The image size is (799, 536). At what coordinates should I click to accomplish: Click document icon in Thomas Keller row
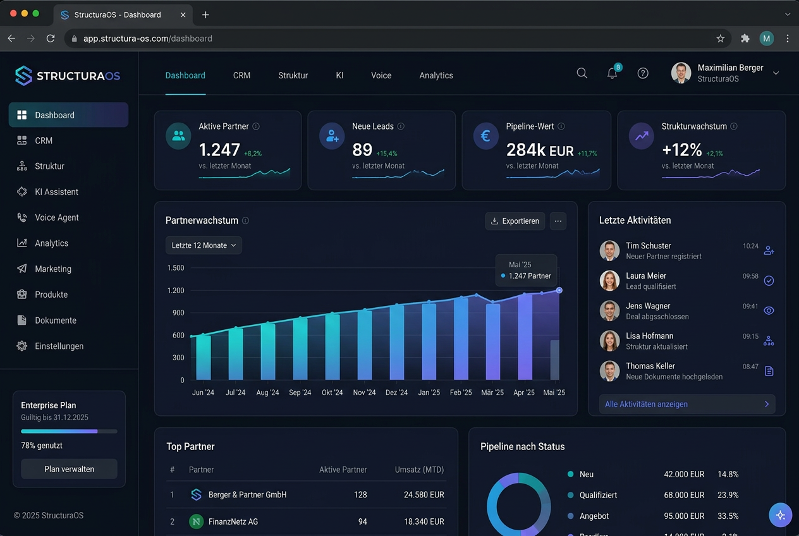pos(769,371)
